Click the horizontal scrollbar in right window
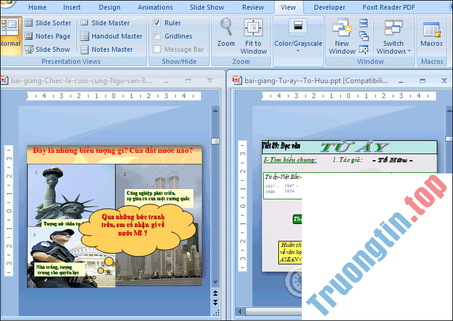Viewport: 453px width, 321px height. click(273, 311)
